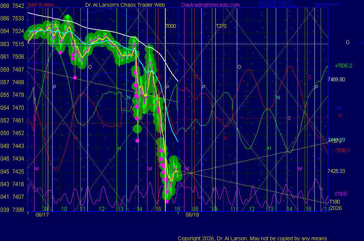The height and width of the screenshot is (241, 364).
Task: Click the '054 7470' price axis label
Action: (x=12, y=108)
